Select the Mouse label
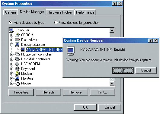This screenshot has height=114, width=163. coord(26,83)
